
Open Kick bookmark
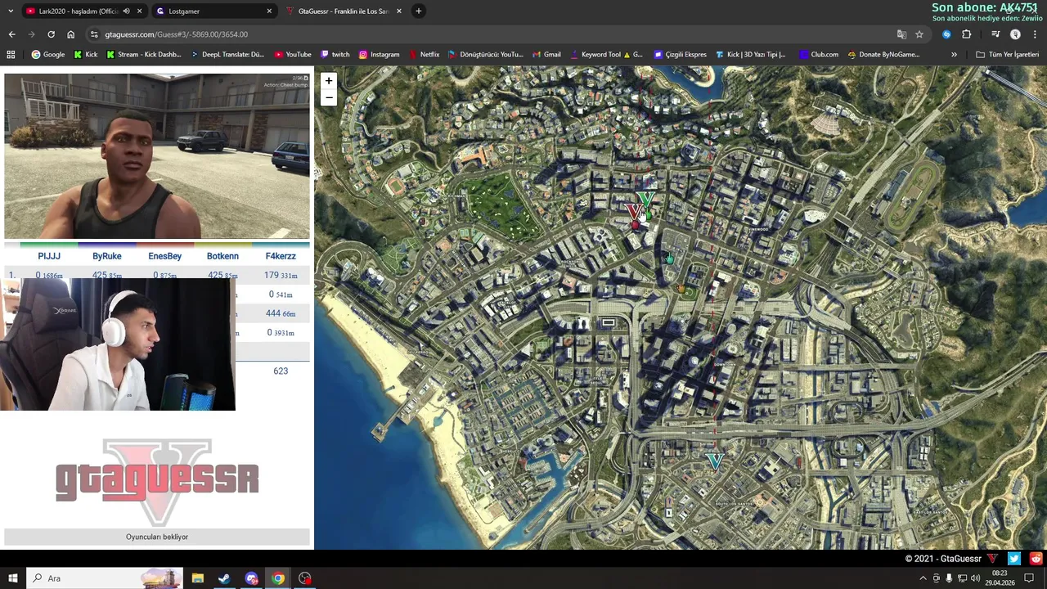[x=85, y=55]
